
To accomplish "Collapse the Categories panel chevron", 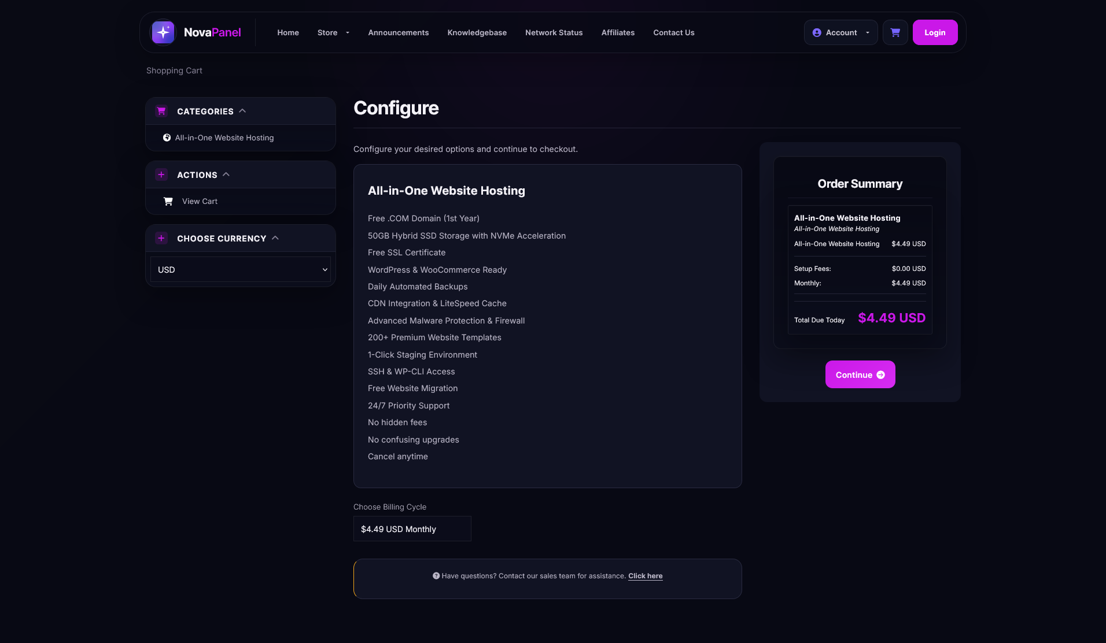I will (x=242, y=110).
